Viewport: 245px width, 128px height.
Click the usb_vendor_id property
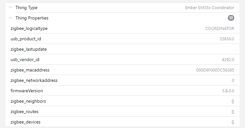pyautogui.click(x=25, y=59)
